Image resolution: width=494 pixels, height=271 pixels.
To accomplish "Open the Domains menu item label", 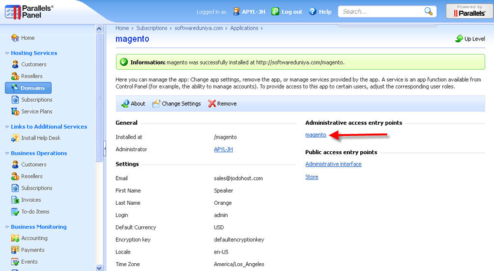I will coord(33,88).
